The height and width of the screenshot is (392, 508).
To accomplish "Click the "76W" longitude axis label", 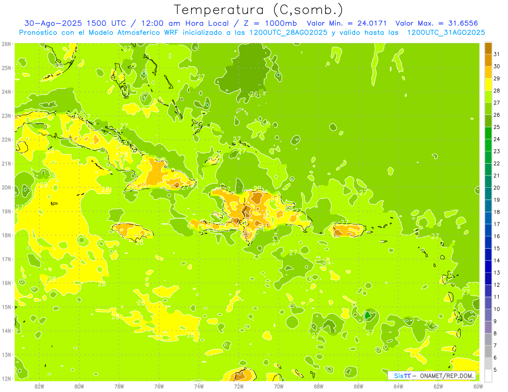I will (159, 386).
